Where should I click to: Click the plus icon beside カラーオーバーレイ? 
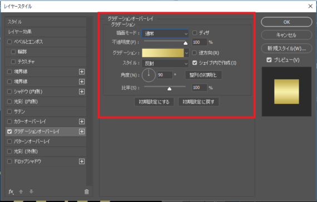pos(82,122)
